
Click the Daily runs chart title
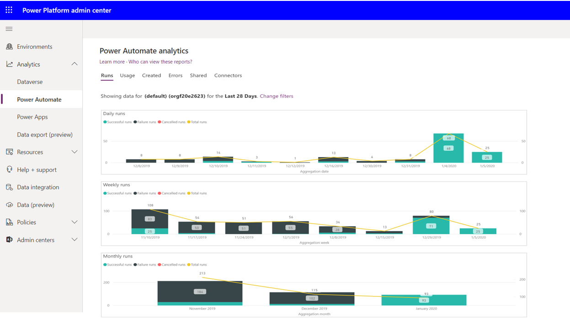coord(114,113)
